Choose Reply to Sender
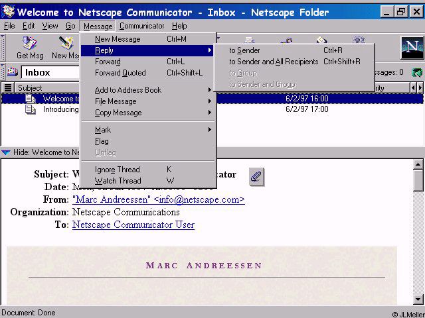Viewport: 425px width, 318px height. pyautogui.click(x=294, y=50)
